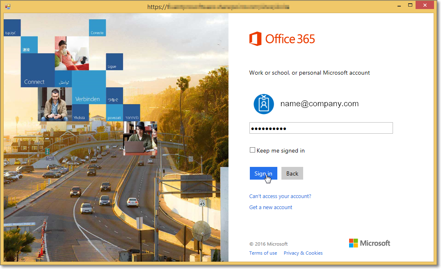The width and height of the screenshot is (441, 269).
Task: Click the Yhdistä tile
Action: coord(80,113)
